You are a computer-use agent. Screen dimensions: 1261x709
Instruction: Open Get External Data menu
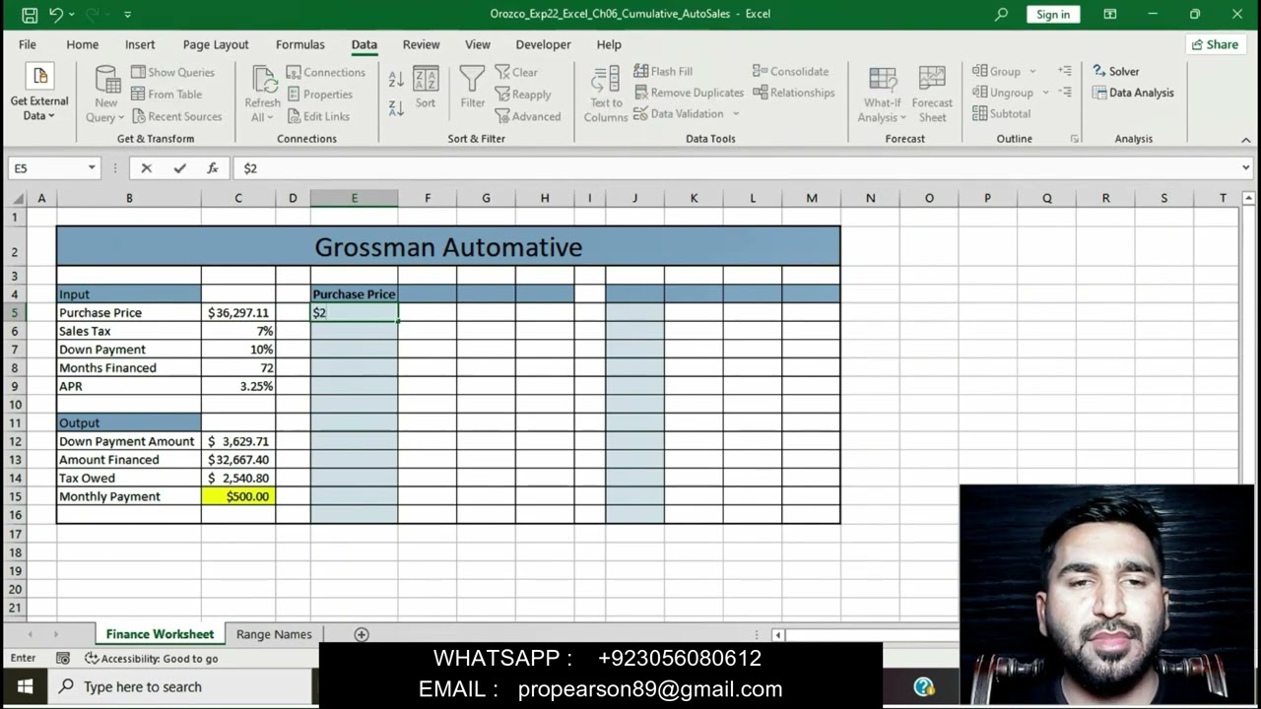[39, 94]
